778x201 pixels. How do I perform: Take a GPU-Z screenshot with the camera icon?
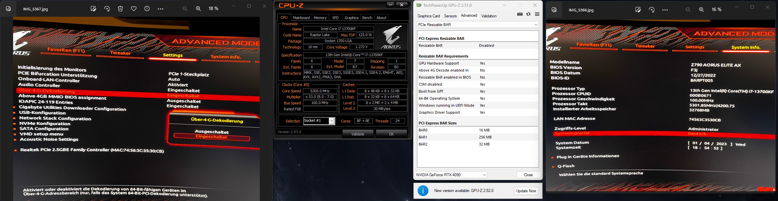click(x=520, y=14)
